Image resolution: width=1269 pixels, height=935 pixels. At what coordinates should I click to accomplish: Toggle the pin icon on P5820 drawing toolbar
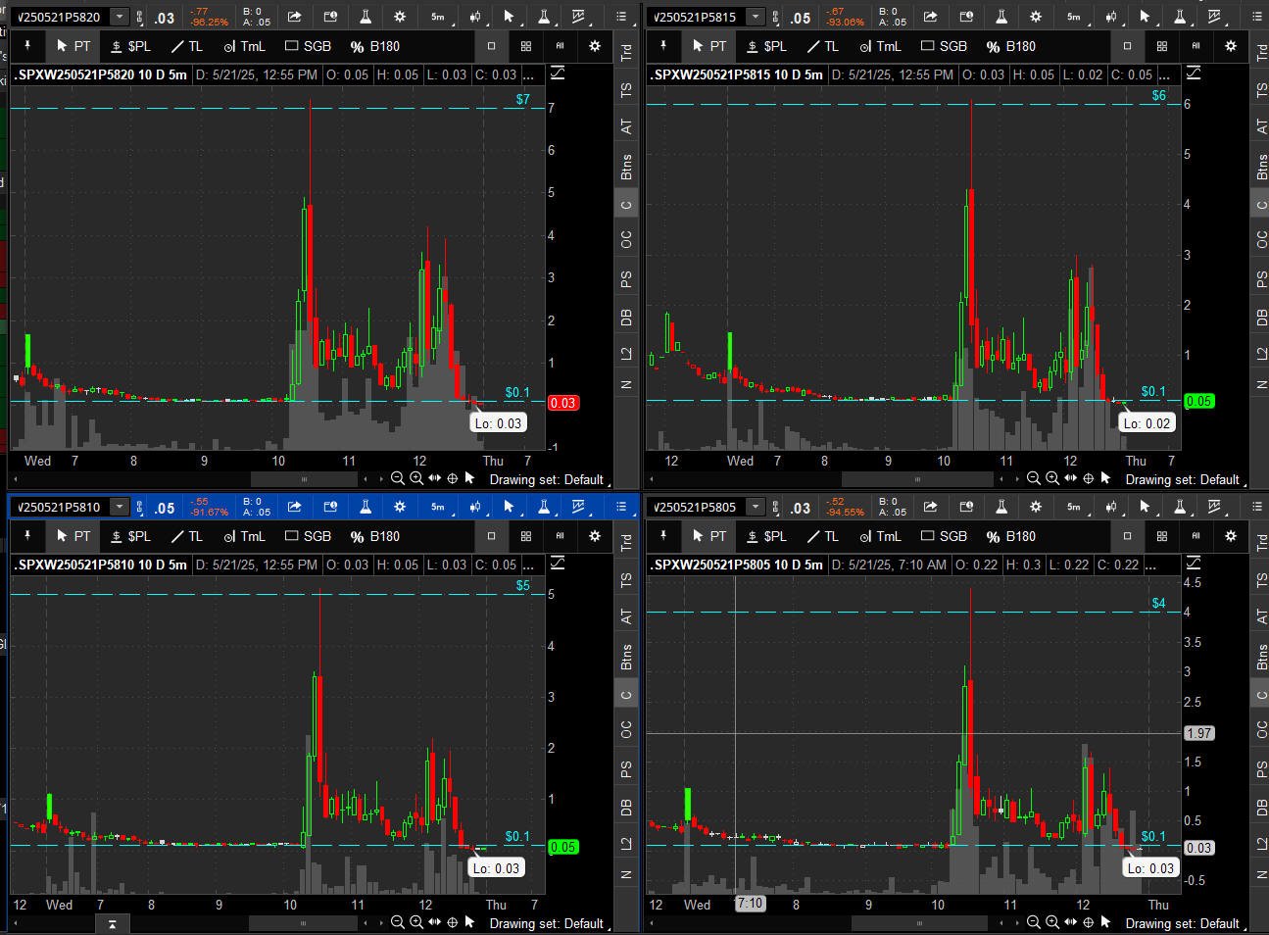[27, 46]
